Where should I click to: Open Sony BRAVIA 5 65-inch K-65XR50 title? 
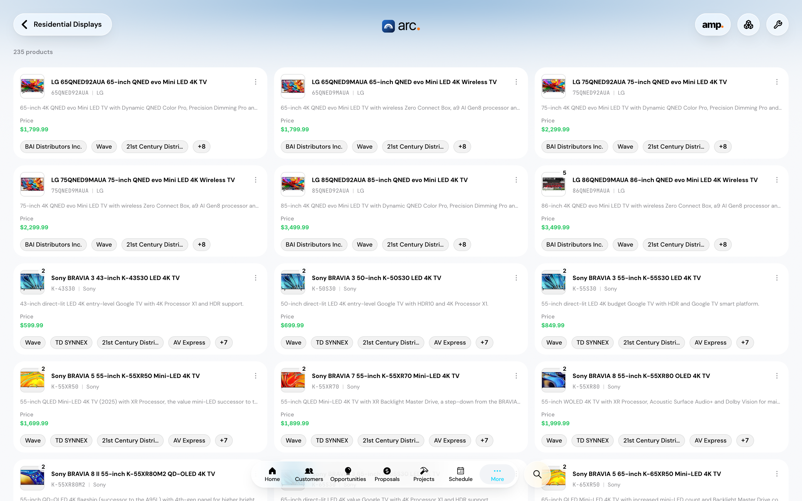pyautogui.click(x=647, y=474)
